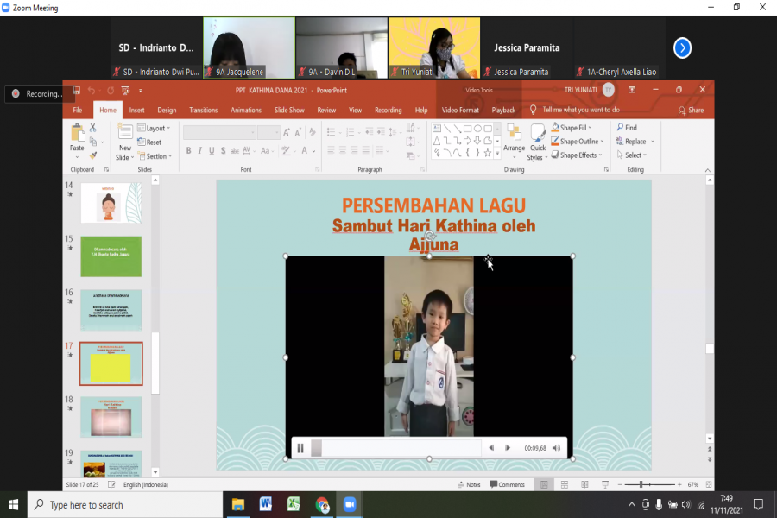Viewport: 777px width, 518px height.
Task: Switch to Slide Sorter view
Action: [x=562, y=484]
